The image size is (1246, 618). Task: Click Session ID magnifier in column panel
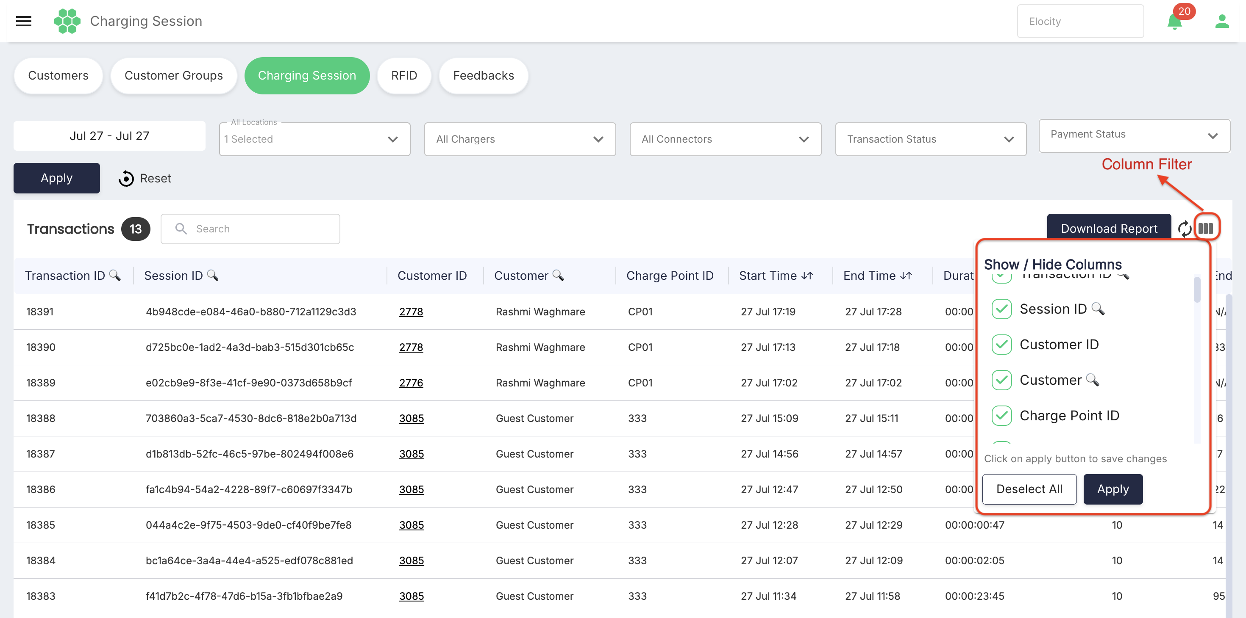point(1098,308)
